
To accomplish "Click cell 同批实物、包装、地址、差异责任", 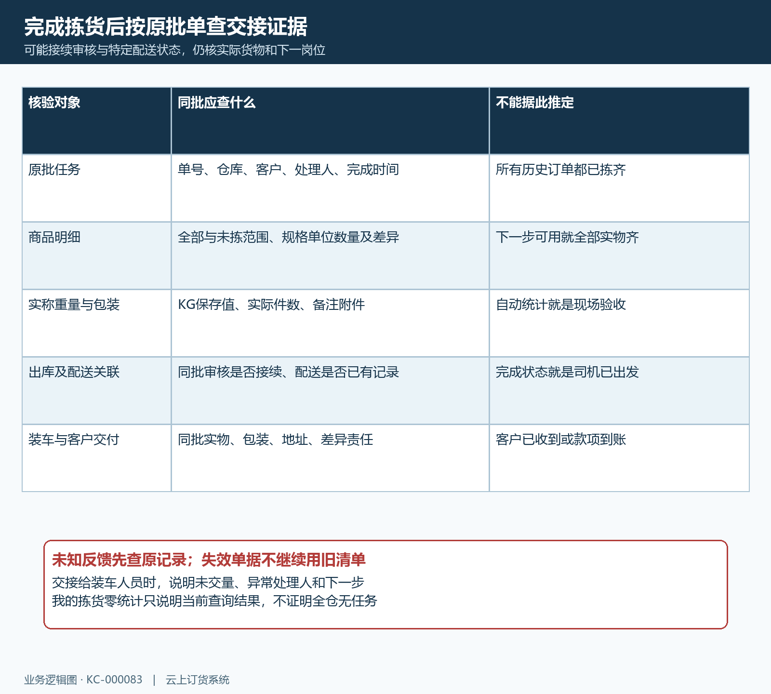I will (330, 458).
